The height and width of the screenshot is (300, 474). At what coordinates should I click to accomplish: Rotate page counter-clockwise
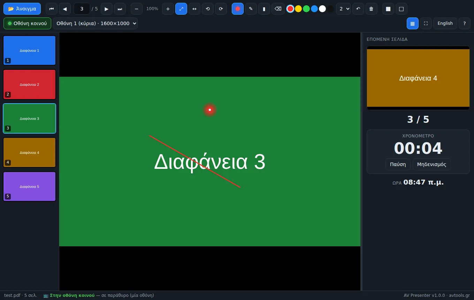click(208, 9)
